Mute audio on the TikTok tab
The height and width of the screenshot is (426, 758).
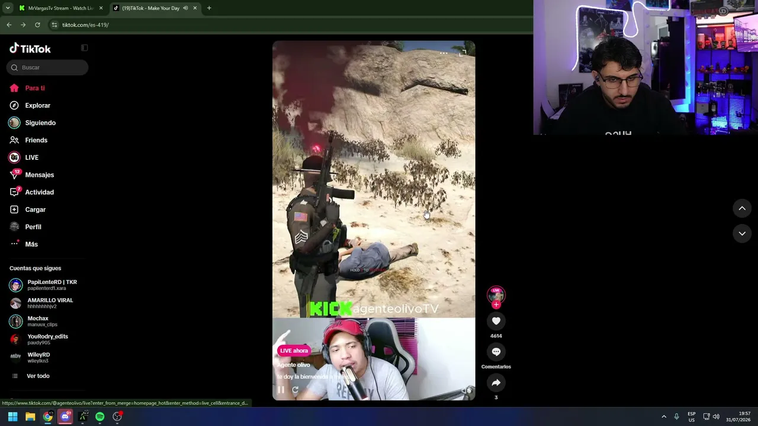coord(185,8)
